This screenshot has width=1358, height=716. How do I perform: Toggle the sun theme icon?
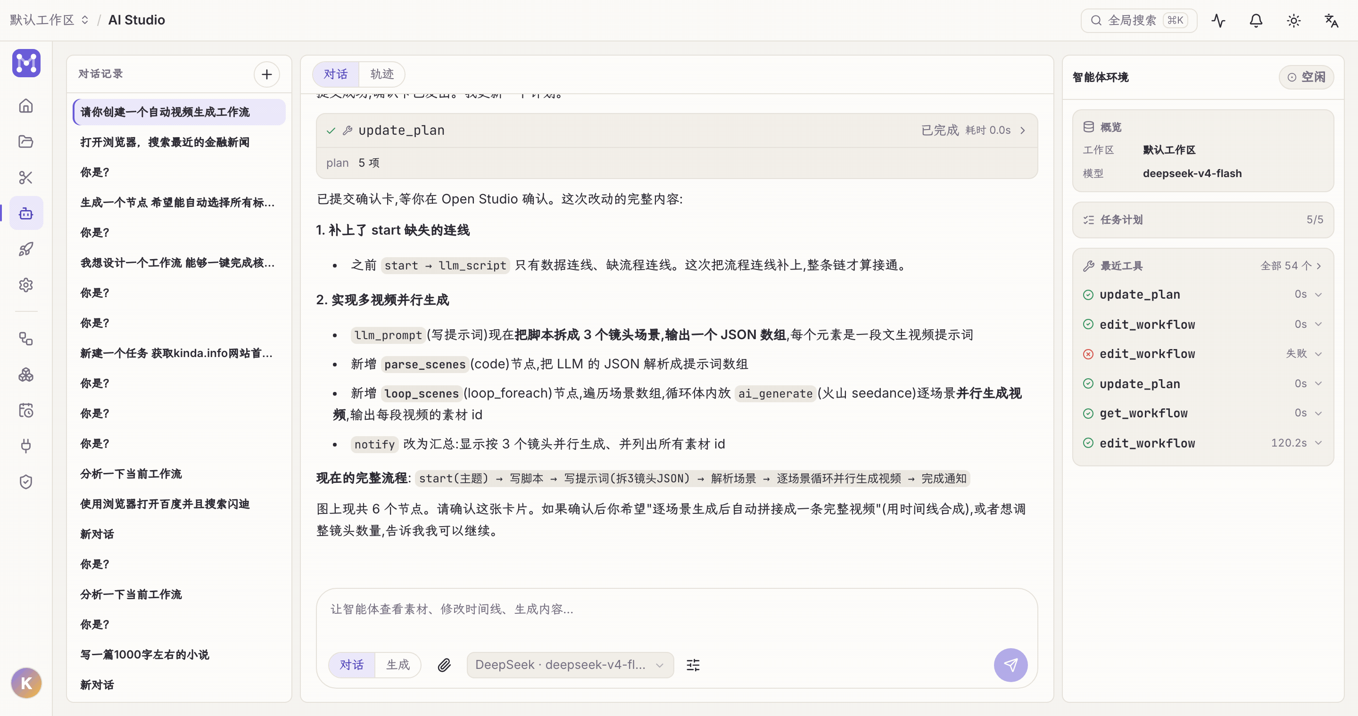click(1294, 21)
